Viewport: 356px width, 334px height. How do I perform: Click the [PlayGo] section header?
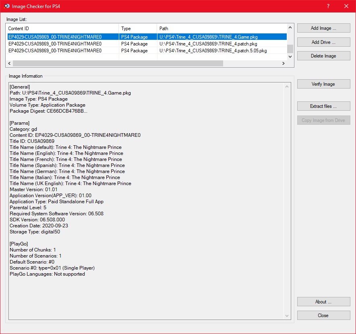point(19,244)
